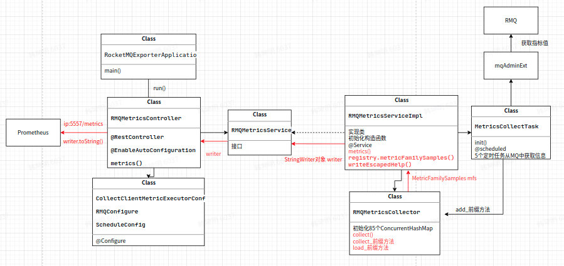Click the MetricFamilySamples mfs arrow label
This screenshot has width=564, height=266.
[444, 178]
